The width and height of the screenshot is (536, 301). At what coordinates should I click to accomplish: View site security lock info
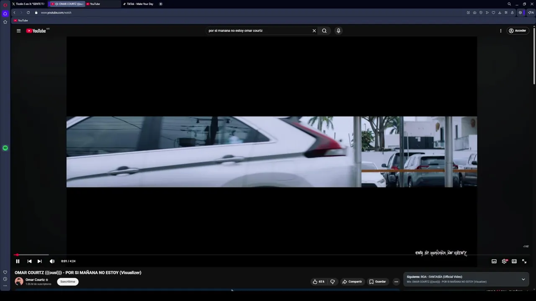click(x=36, y=13)
